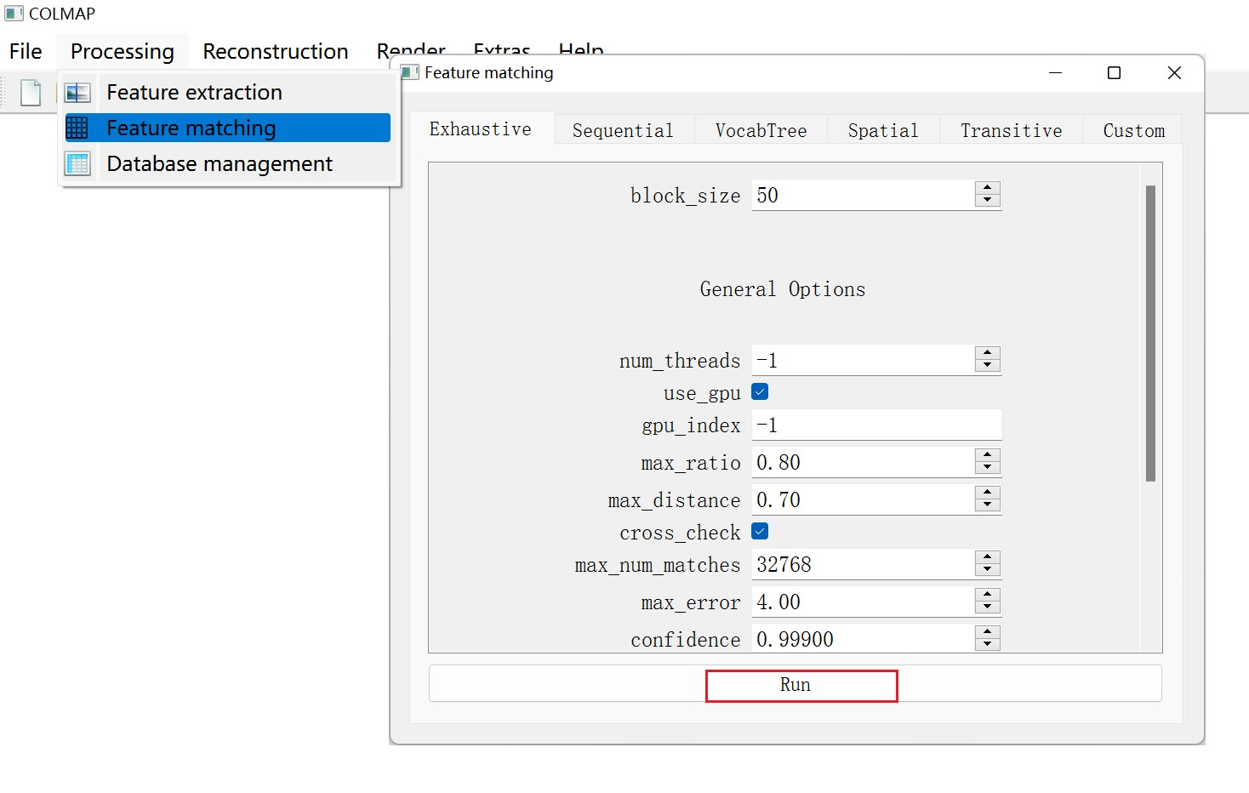Close the Feature matching dialog
The height and width of the screenshot is (793, 1249).
(x=1175, y=73)
